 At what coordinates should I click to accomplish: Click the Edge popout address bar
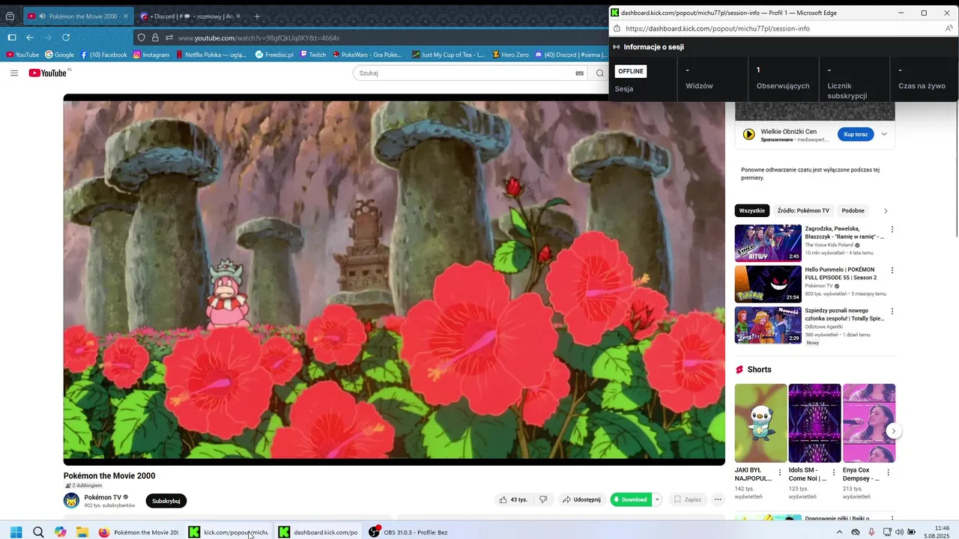point(775,28)
